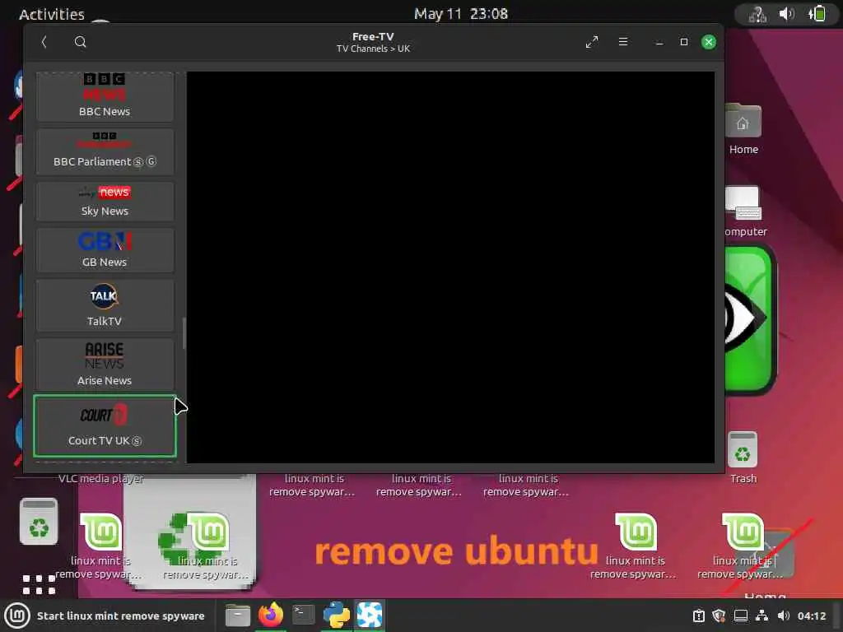The width and height of the screenshot is (843, 632).
Task: Open the top bar clock calendar
Action: [461, 13]
